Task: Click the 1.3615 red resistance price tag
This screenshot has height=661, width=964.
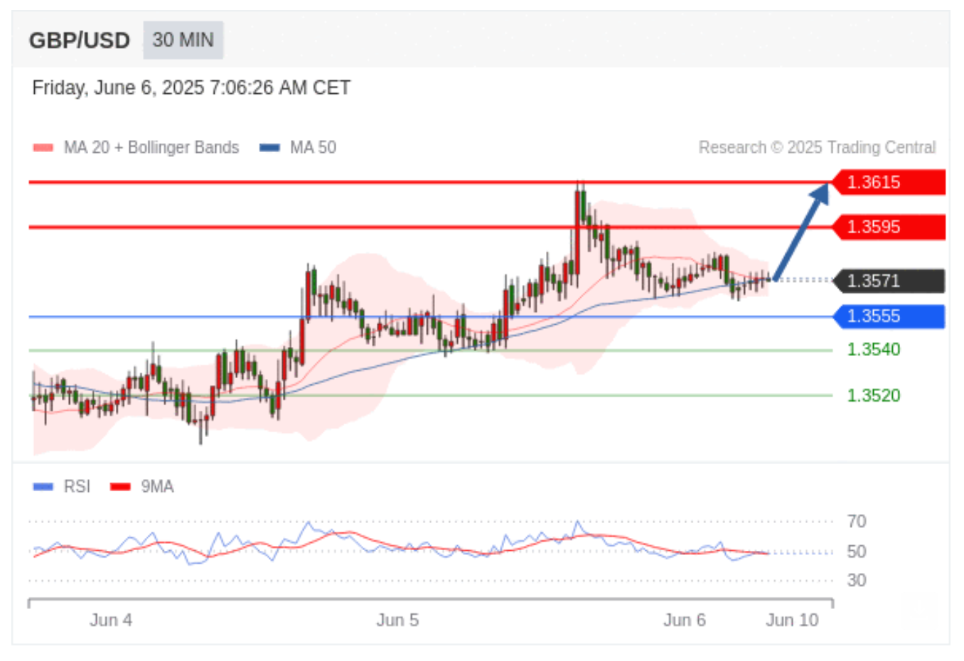Action: (x=889, y=182)
